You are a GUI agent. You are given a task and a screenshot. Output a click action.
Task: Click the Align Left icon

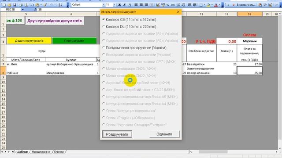pos(136,5)
